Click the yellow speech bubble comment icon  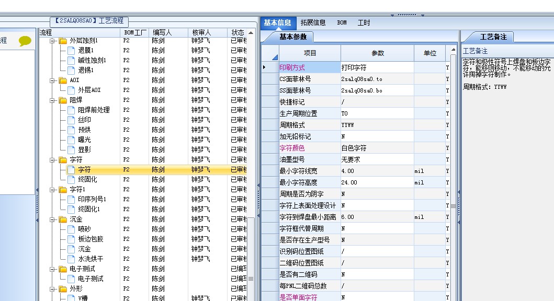pos(25,41)
